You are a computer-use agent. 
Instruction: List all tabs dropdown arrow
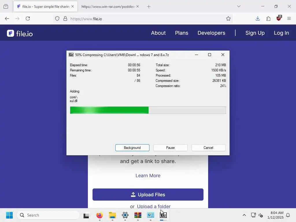tap(239, 6)
